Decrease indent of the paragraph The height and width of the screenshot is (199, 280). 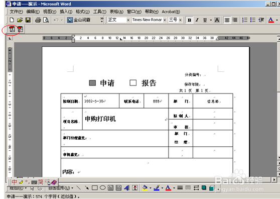tap(261, 20)
